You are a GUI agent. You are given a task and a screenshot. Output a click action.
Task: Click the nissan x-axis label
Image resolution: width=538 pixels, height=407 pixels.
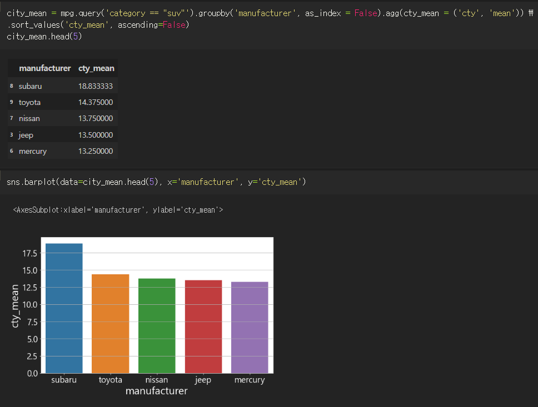157,380
